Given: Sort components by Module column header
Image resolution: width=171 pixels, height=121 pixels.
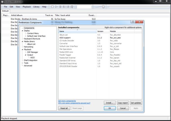Looking at the screenshot, I should point(122,31).
